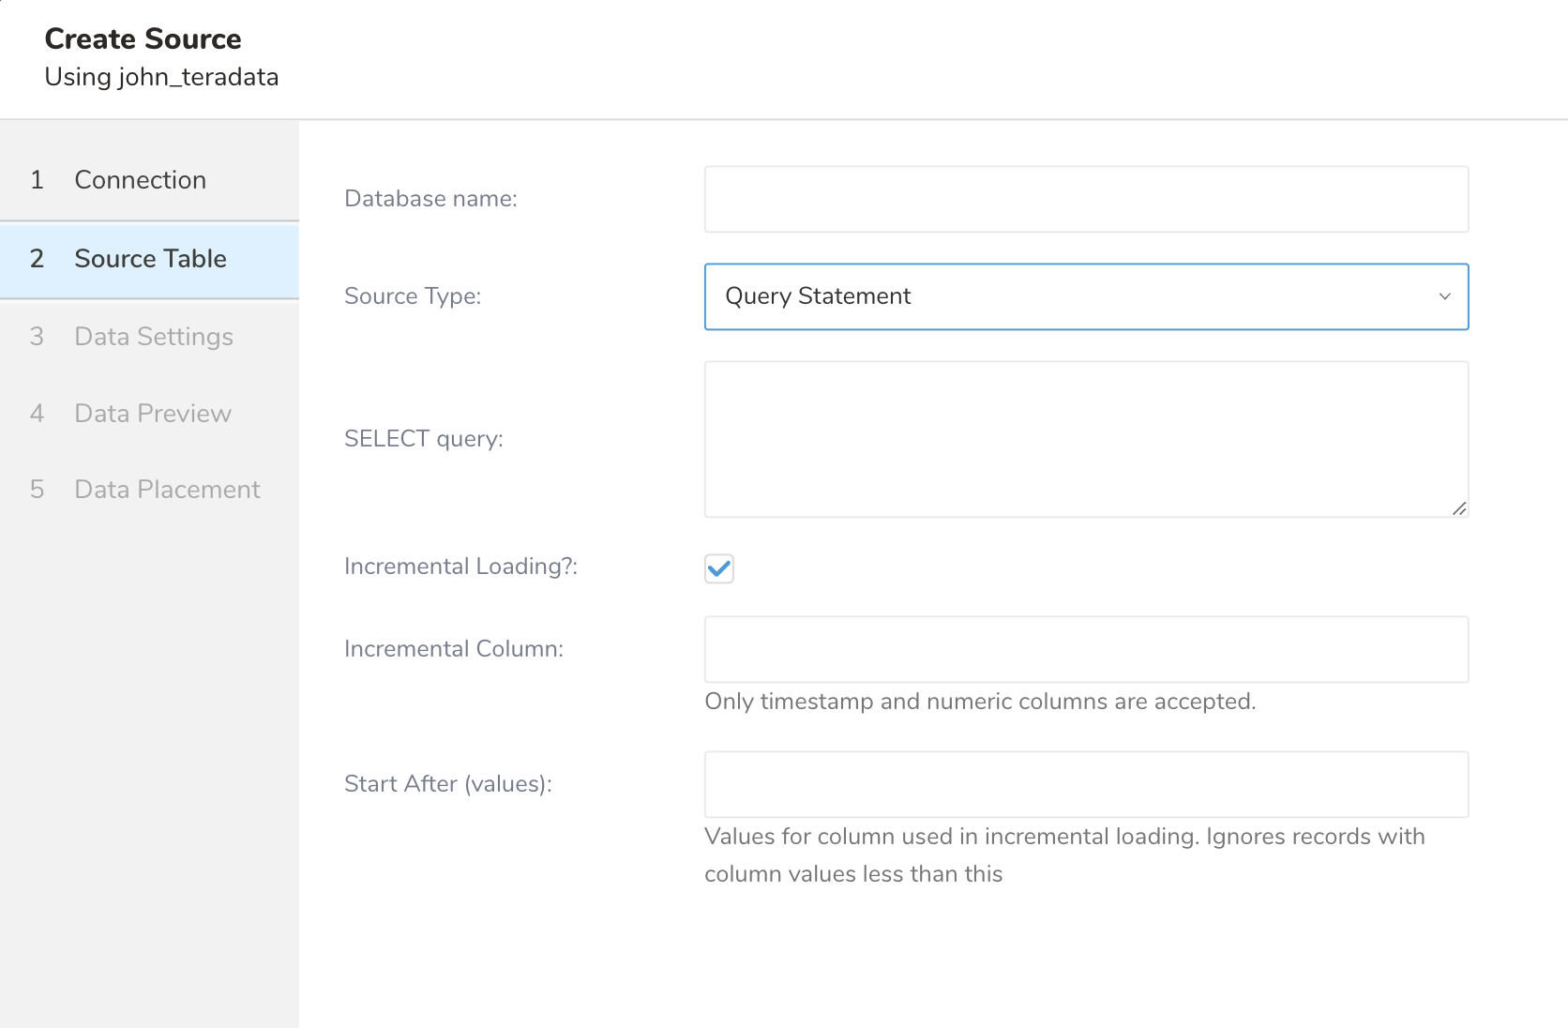Jump to the Data Placement step
This screenshot has width=1568, height=1028.
[x=167, y=490]
